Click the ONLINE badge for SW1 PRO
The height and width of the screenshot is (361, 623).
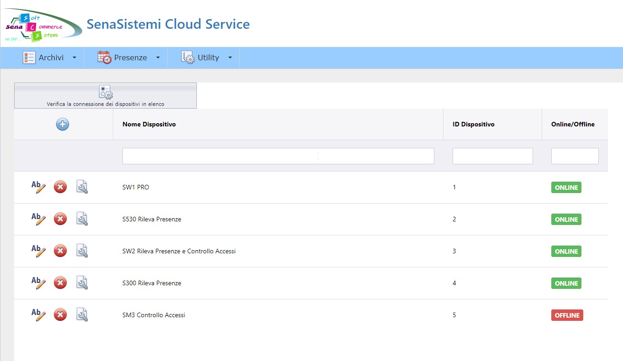coord(566,188)
